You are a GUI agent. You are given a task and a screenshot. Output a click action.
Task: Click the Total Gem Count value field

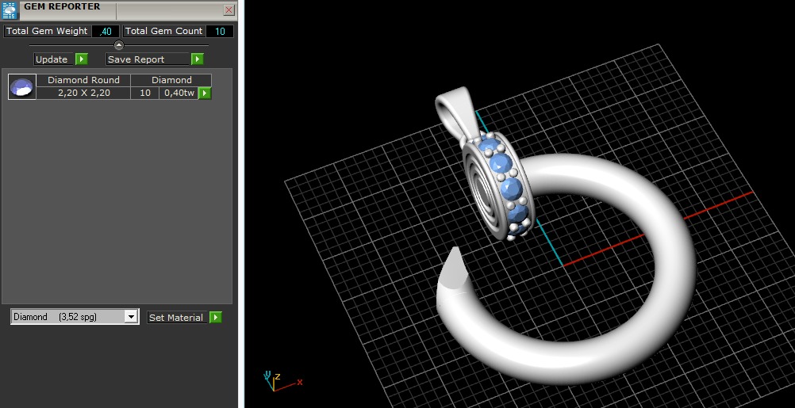tap(220, 32)
